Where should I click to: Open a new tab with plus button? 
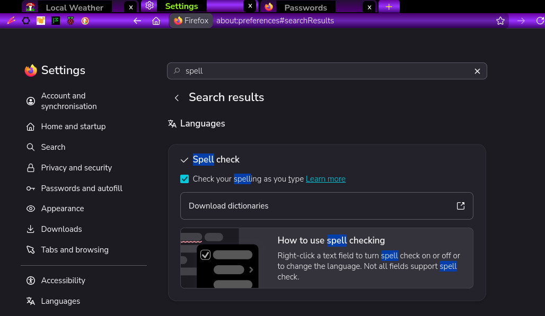pos(389,7)
